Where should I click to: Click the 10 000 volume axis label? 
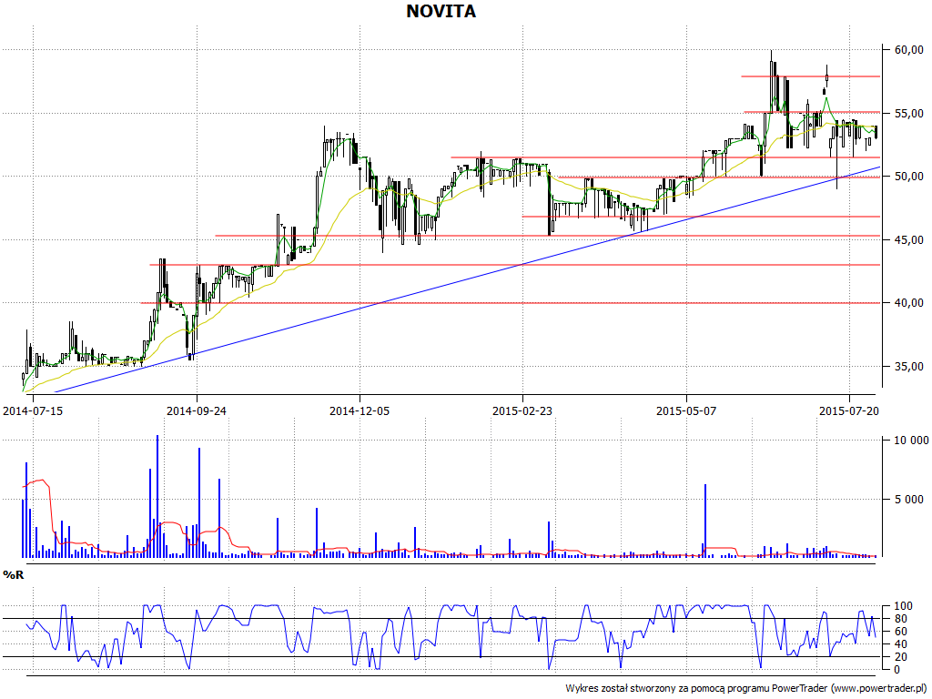911,441
